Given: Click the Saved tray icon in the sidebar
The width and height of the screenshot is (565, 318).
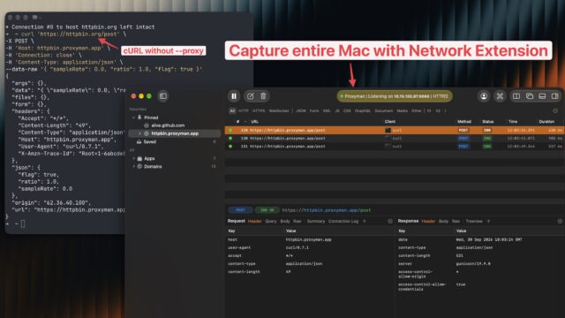Looking at the screenshot, I should coord(139,141).
